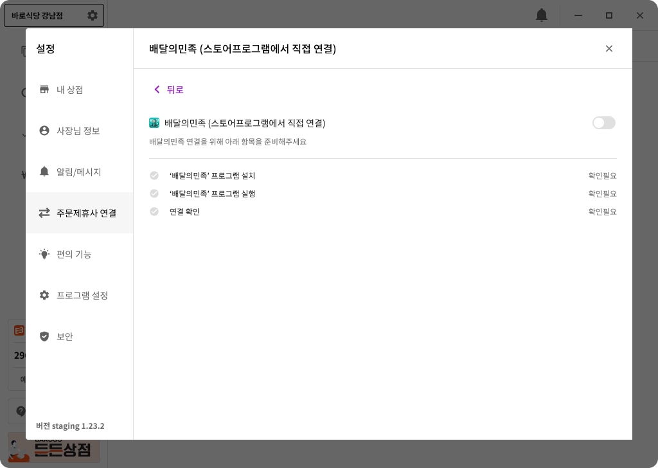Click the person icon beside 사장님 정보
Screen dimensions: 658x468
coord(44,130)
